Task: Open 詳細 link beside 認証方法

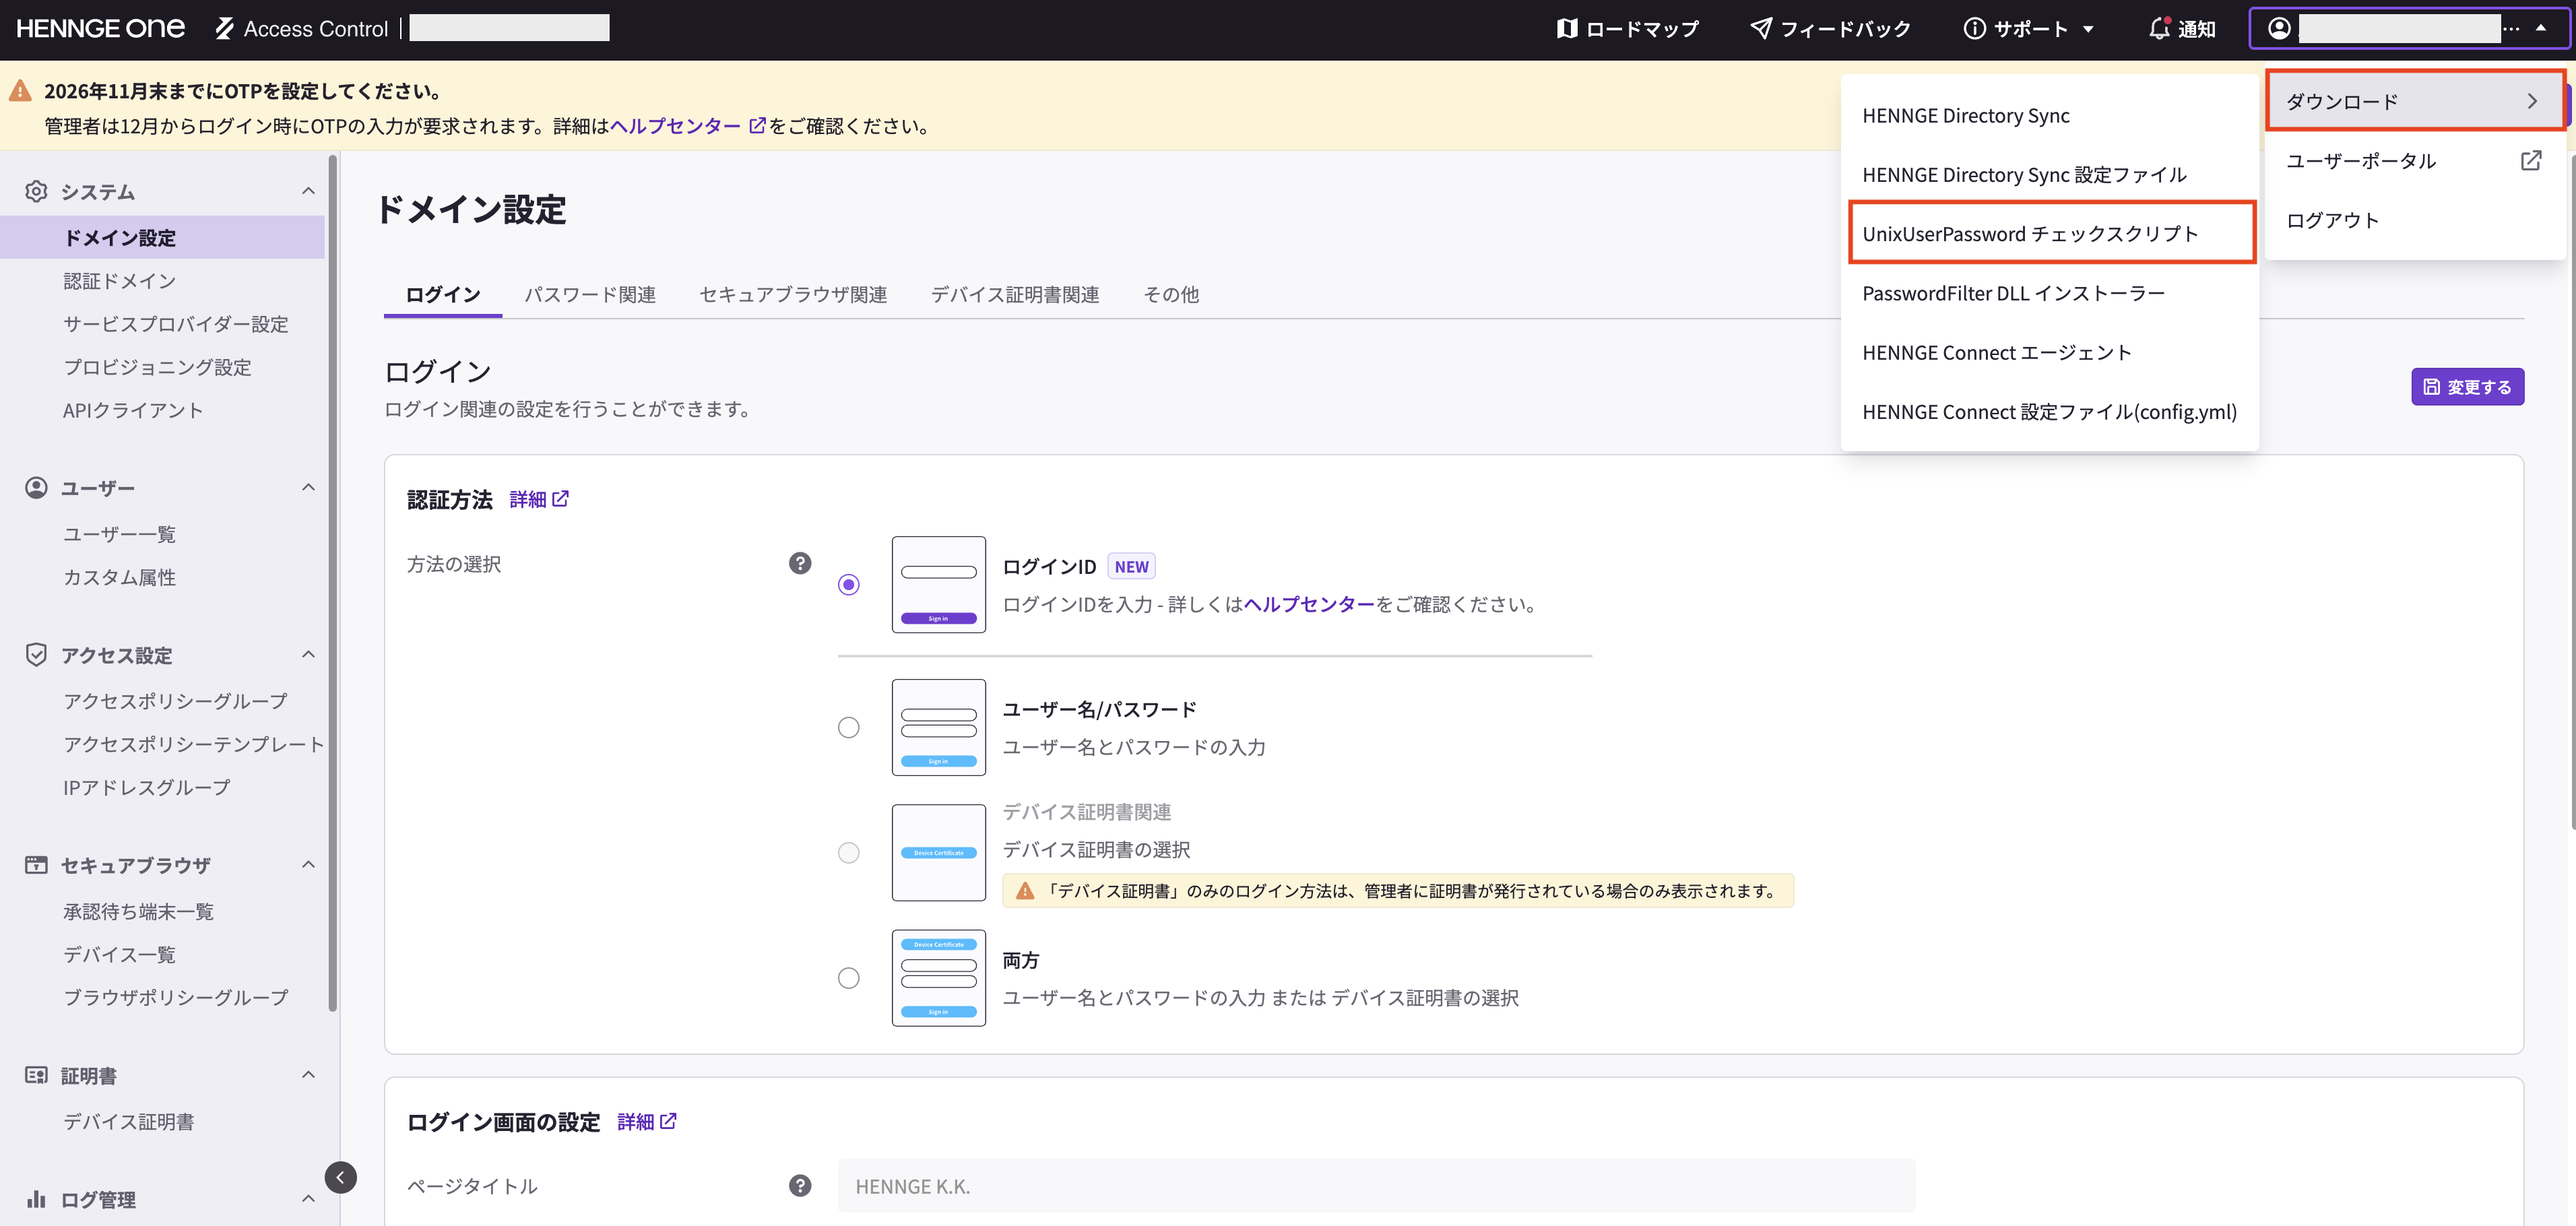Action: pyautogui.click(x=539, y=499)
